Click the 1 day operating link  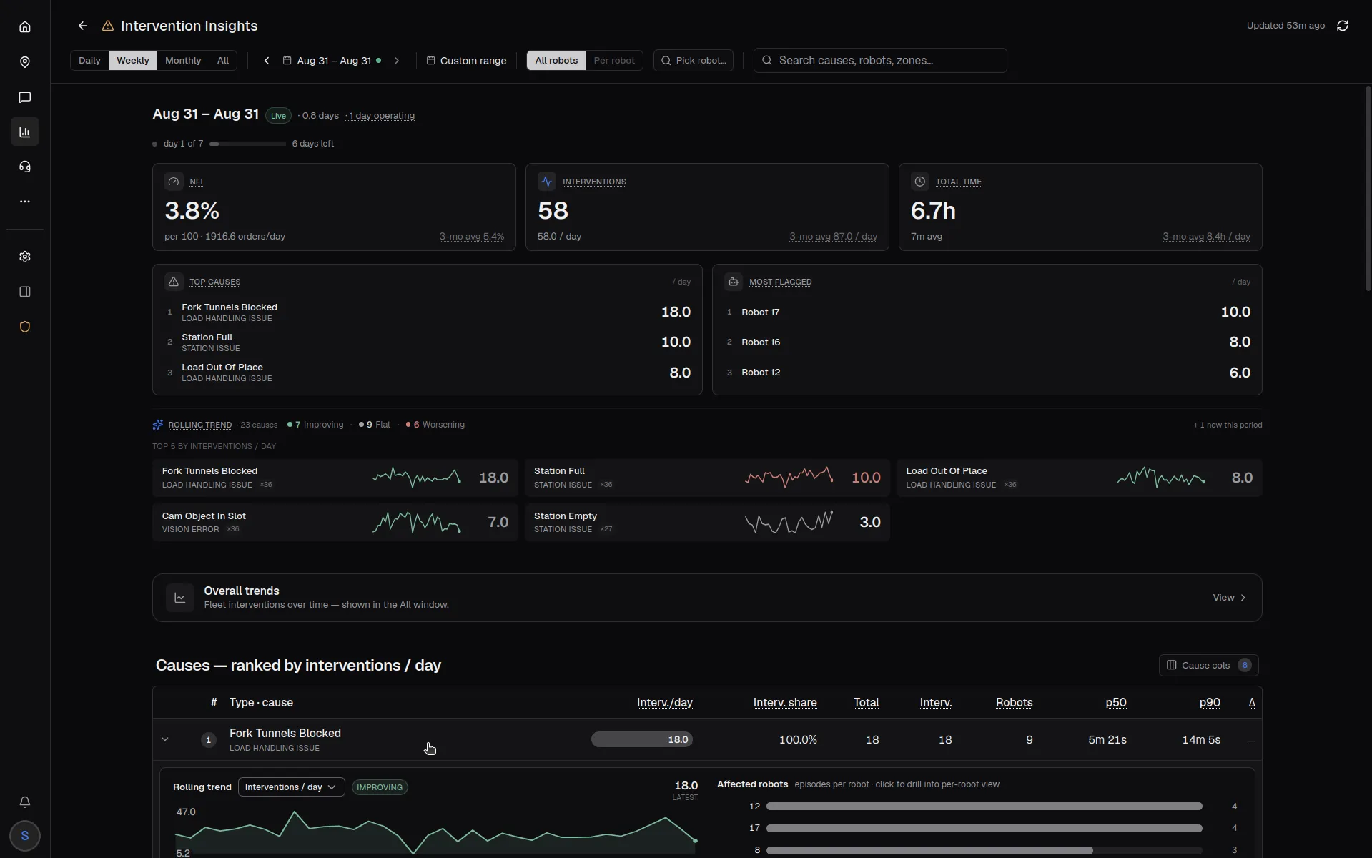pos(382,116)
